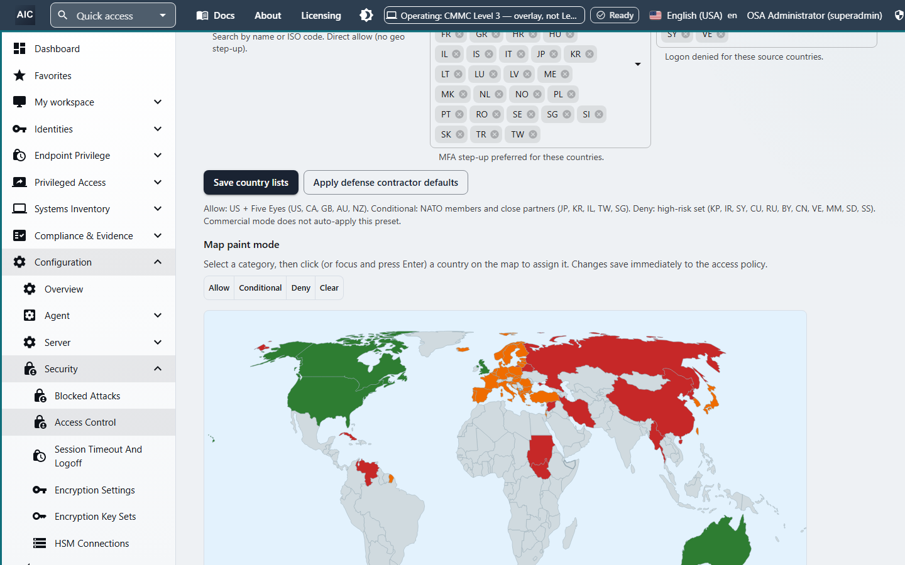Open Docs from the top bar
Viewport: 905px width, 565px height.
tap(216, 15)
